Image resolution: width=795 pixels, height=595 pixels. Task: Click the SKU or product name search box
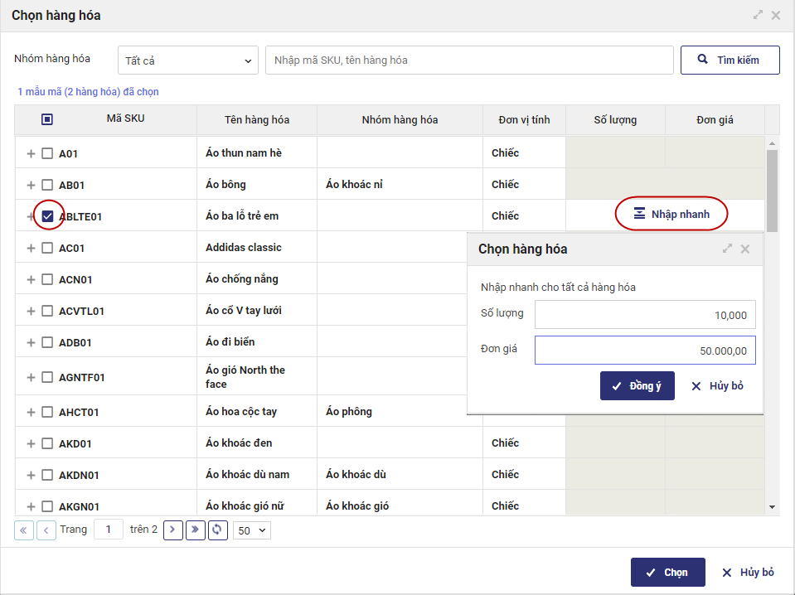click(x=468, y=60)
